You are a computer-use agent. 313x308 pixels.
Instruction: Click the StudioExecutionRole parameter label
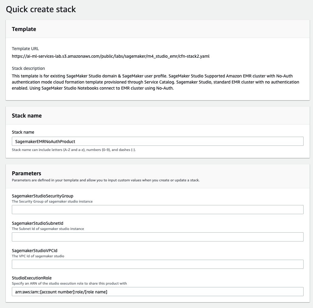(x=32, y=278)
